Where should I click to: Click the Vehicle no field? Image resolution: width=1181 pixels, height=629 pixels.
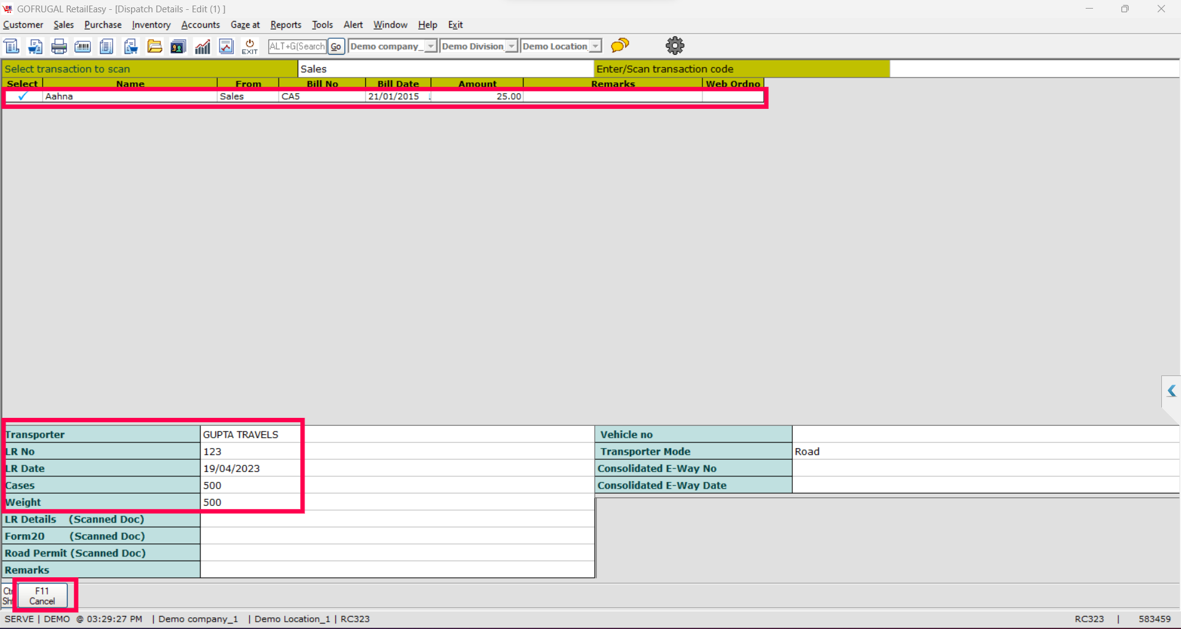click(985, 435)
